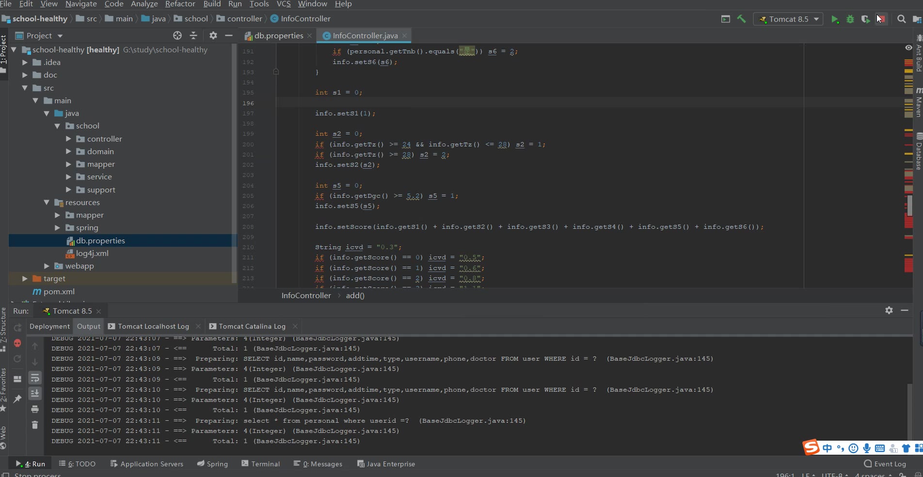Toggle the pin tab icon in Run panel
923x477 pixels.
[x=17, y=398]
